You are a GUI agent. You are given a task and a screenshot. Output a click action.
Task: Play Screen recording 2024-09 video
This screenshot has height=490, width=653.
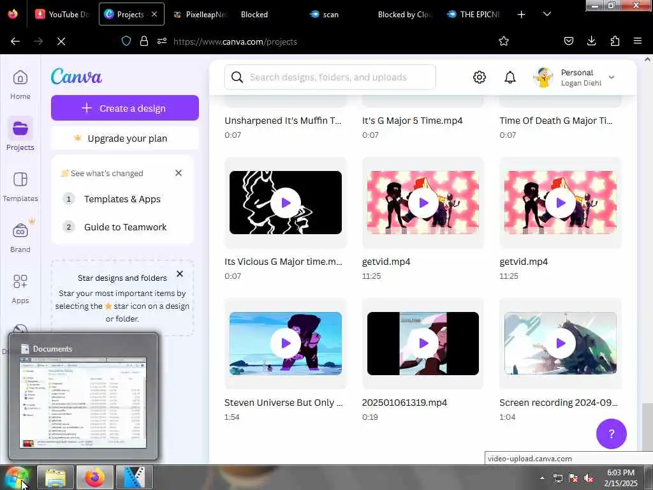click(x=561, y=343)
